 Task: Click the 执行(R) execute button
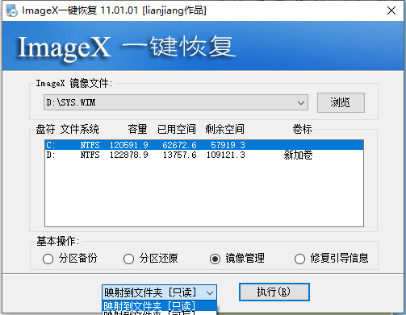(274, 292)
